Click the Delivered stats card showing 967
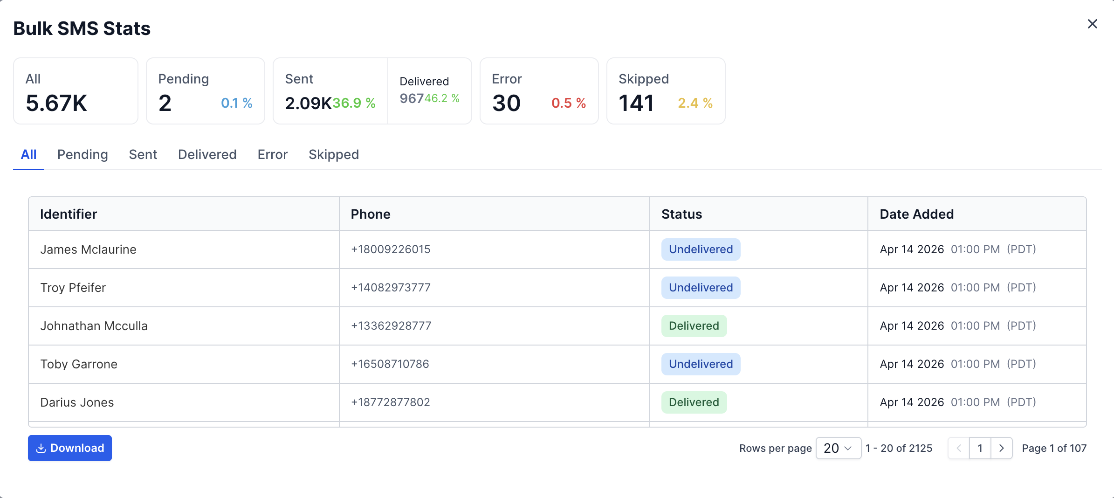This screenshot has width=1114, height=498. coord(430,90)
